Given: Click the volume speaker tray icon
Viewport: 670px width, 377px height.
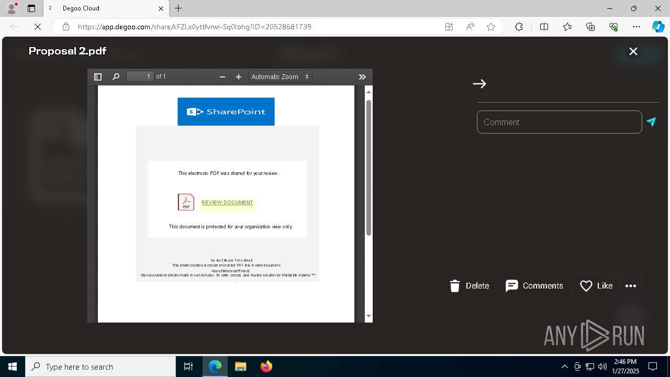Looking at the screenshot, I should point(602,367).
